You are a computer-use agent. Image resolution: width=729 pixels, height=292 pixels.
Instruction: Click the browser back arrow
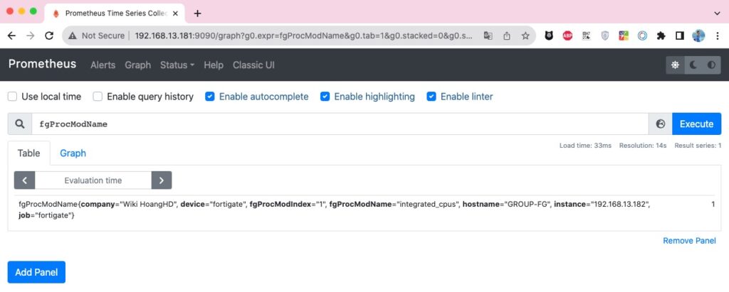point(11,36)
